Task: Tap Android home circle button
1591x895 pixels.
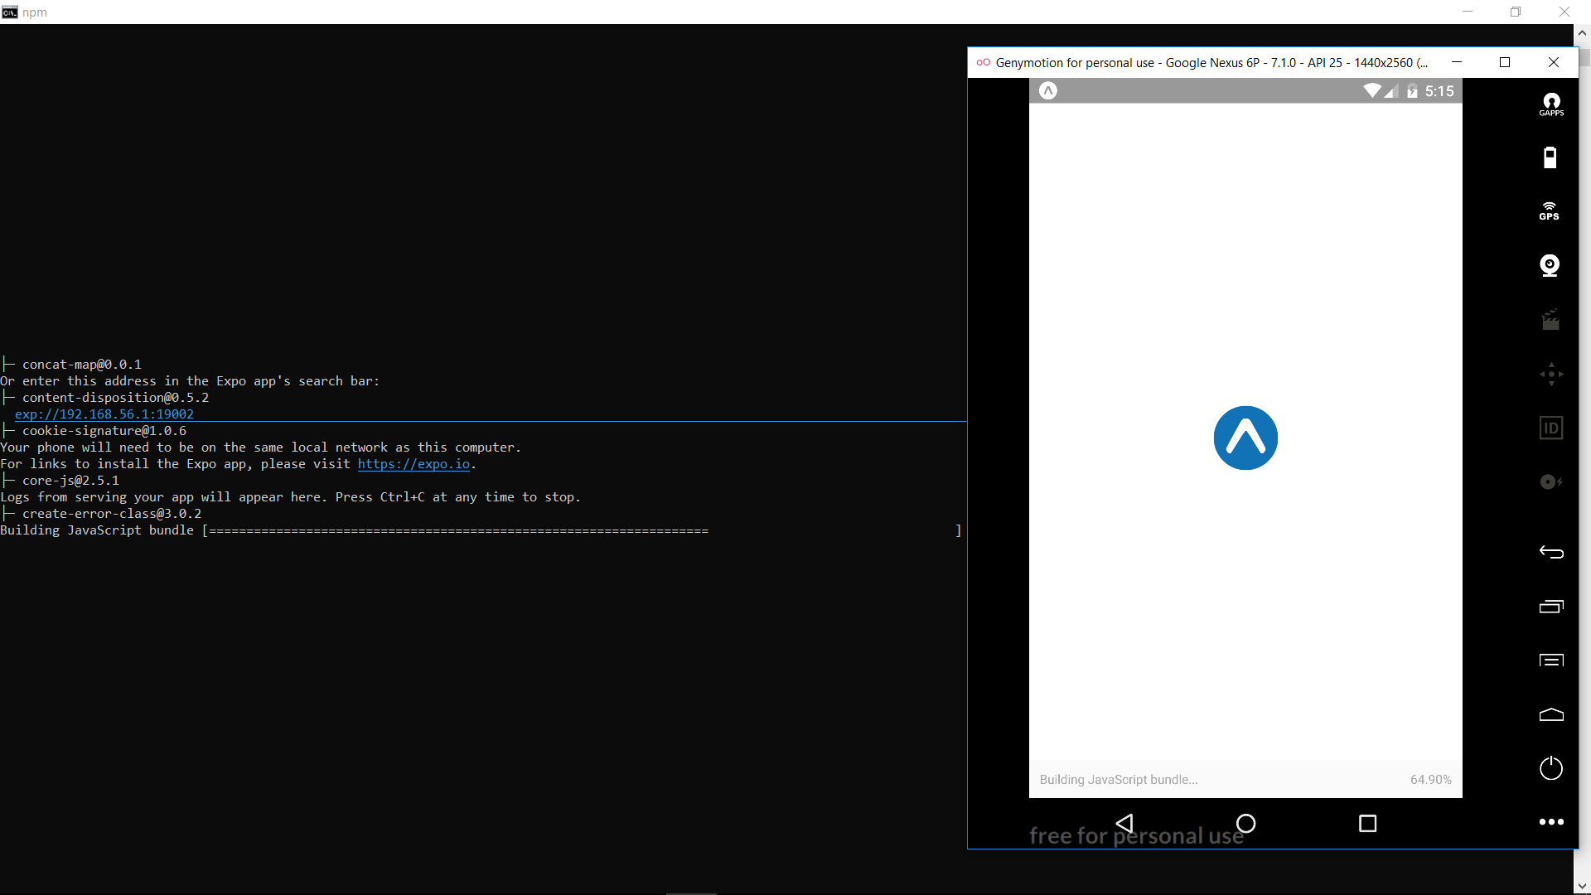Action: (x=1245, y=823)
